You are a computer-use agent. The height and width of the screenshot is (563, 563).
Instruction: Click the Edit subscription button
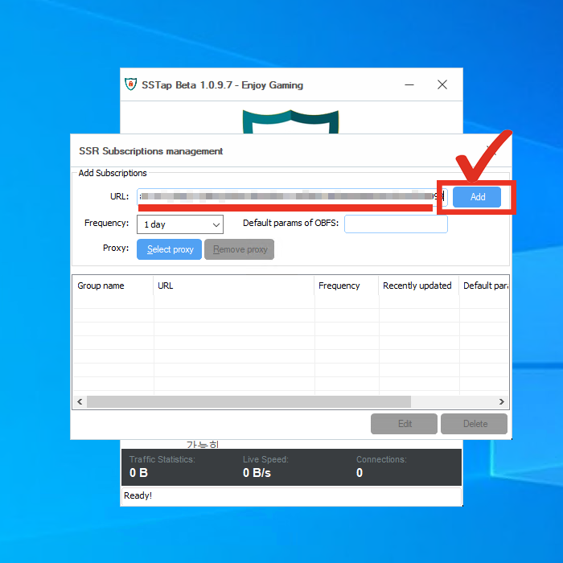click(404, 424)
